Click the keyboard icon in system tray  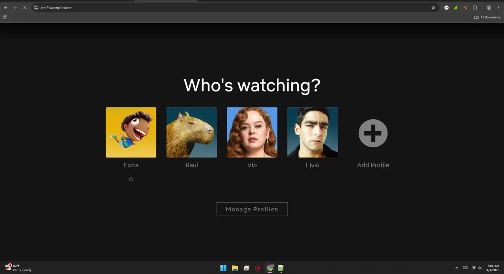(465, 268)
